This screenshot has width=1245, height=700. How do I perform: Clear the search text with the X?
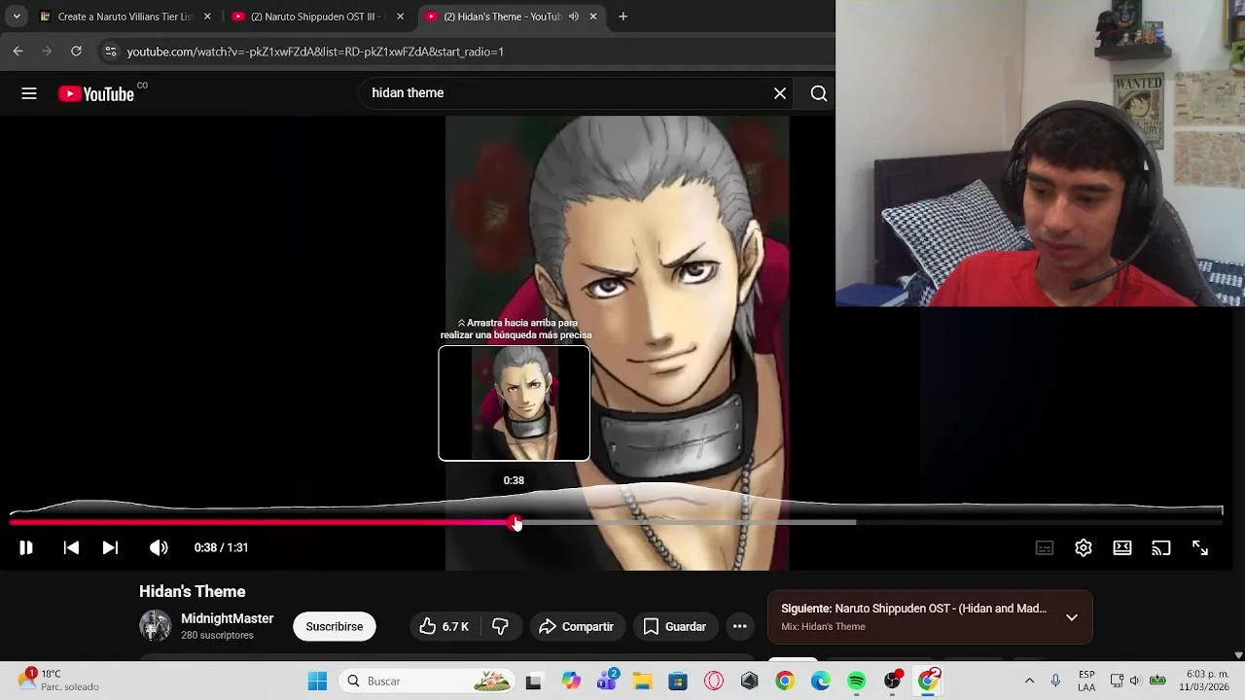coord(780,93)
